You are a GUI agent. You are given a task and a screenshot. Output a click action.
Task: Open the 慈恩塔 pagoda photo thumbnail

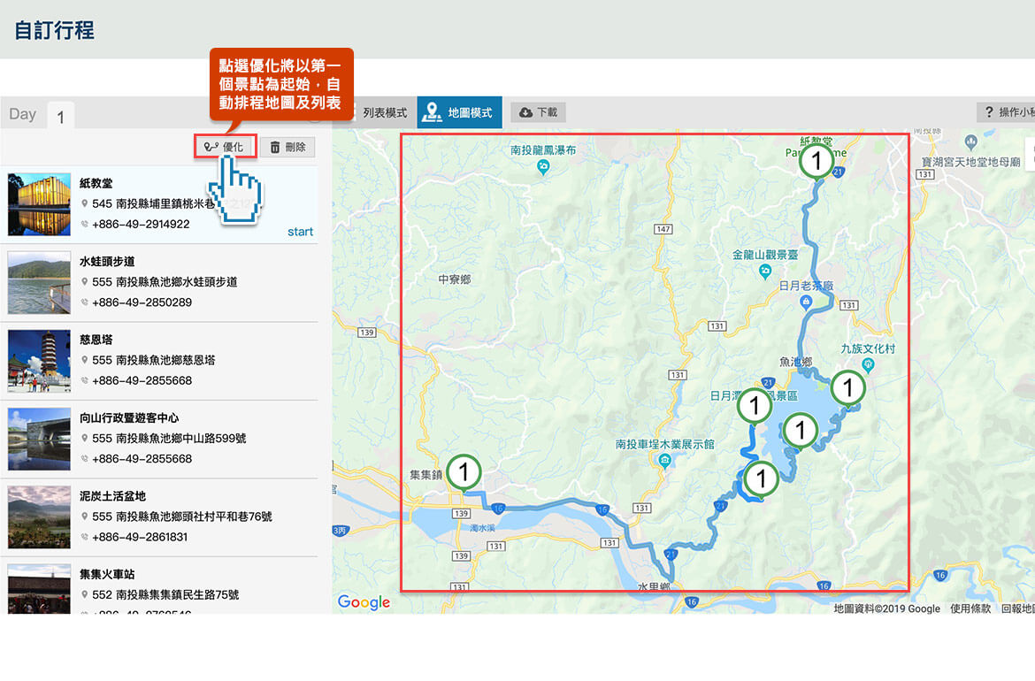(39, 361)
